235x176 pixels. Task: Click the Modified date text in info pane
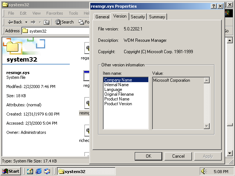[x=31, y=87]
